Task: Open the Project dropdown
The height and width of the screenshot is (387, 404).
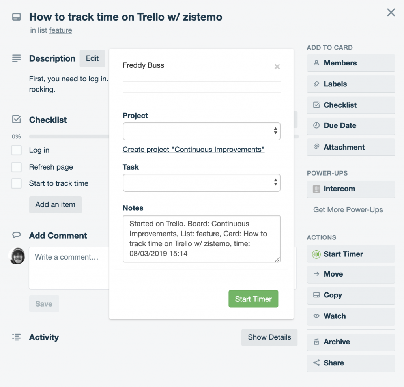Action: (202, 131)
